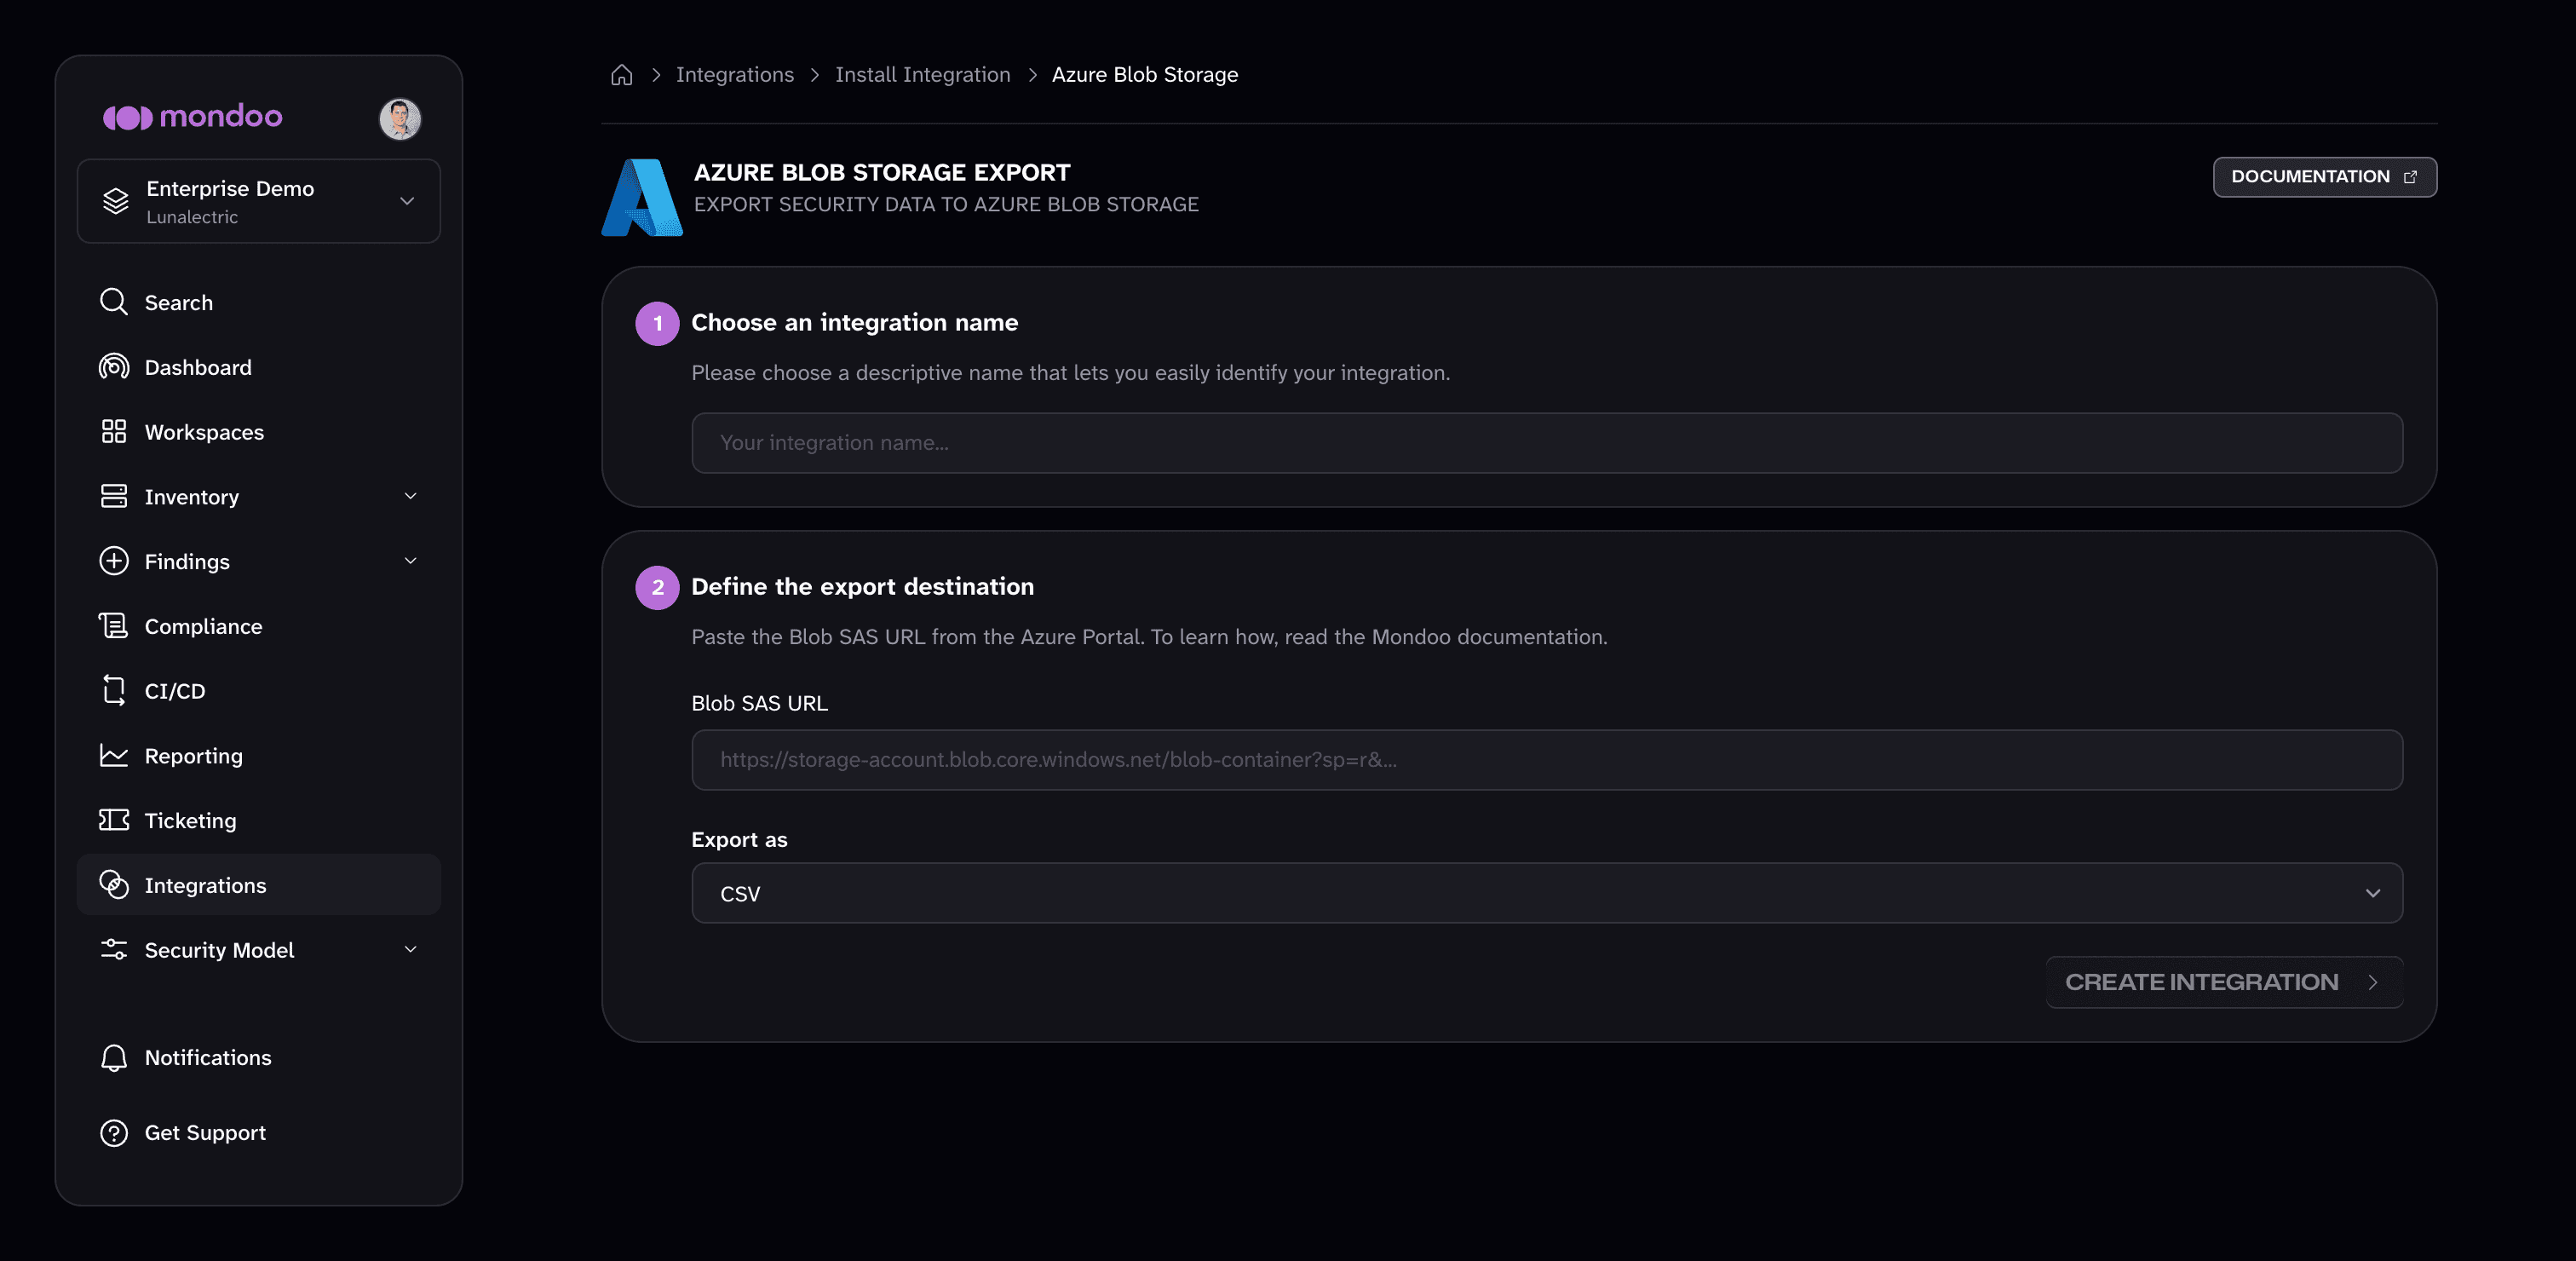Focus the Blob SAS URL field
The height and width of the screenshot is (1261, 2576).
[1546, 760]
